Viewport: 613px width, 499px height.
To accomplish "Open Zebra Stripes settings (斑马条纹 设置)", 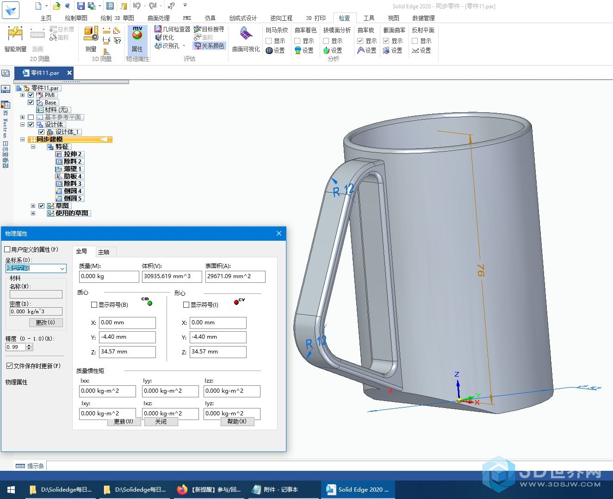I will (x=275, y=50).
